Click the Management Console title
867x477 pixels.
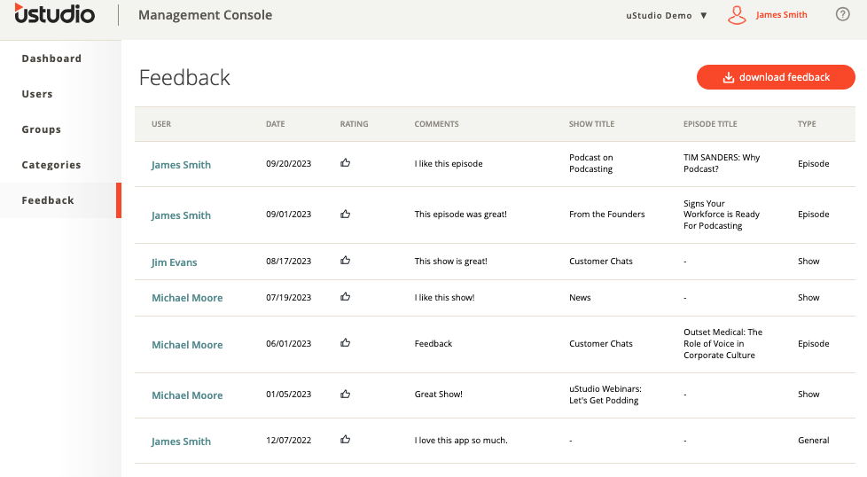[205, 15]
